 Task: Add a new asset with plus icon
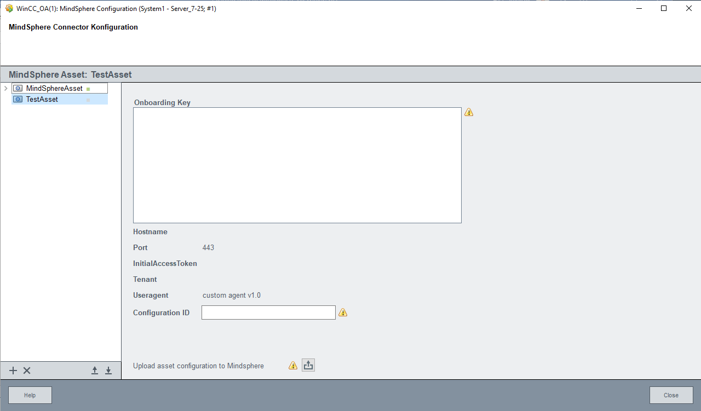[14, 371]
